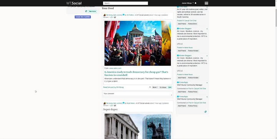Click the See more button
The width and height of the screenshot is (277, 139).
(92, 11)
